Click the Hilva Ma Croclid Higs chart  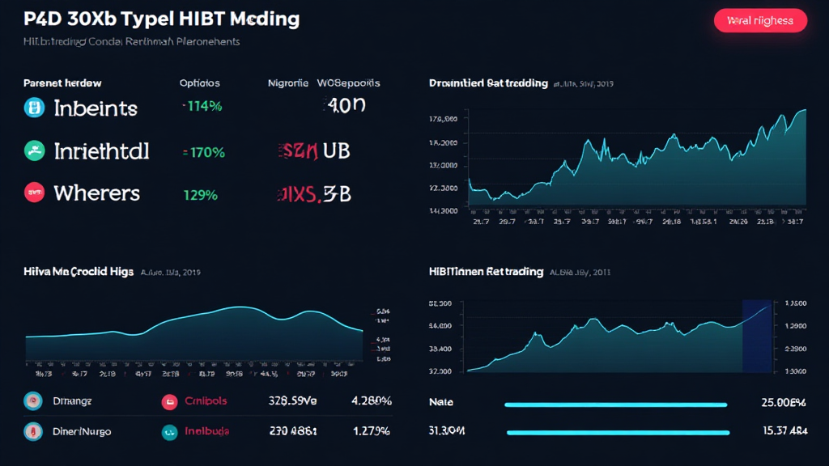pos(194,336)
